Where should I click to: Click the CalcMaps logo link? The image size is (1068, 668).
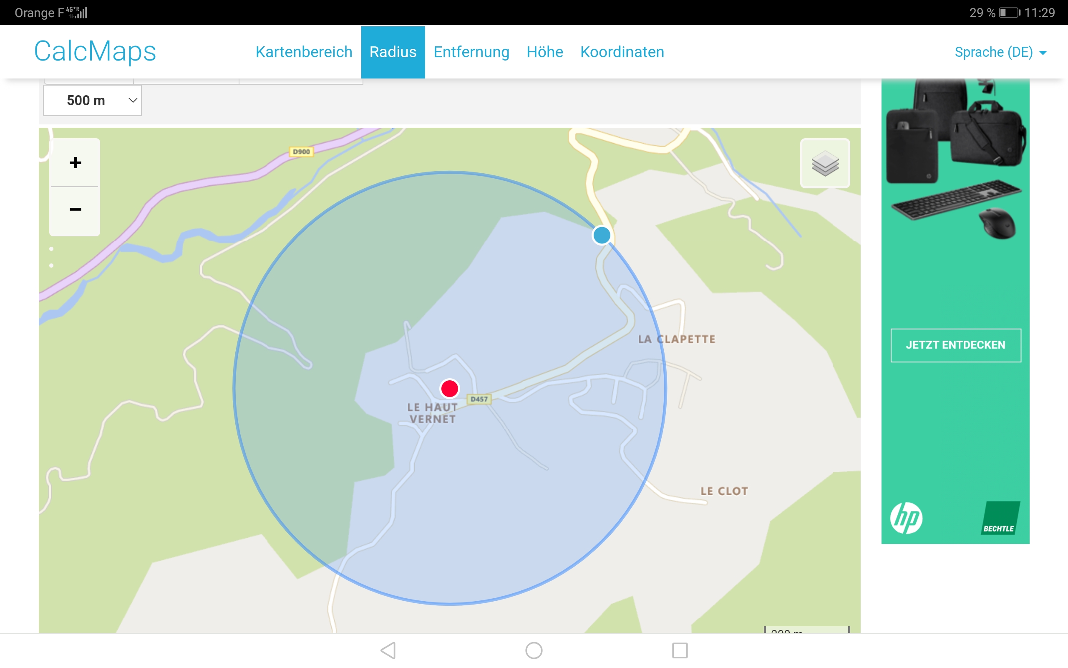[x=95, y=51]
